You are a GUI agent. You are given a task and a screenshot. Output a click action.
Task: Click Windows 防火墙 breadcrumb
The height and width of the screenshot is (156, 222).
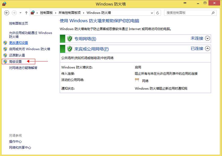click(x=99, y=13)
